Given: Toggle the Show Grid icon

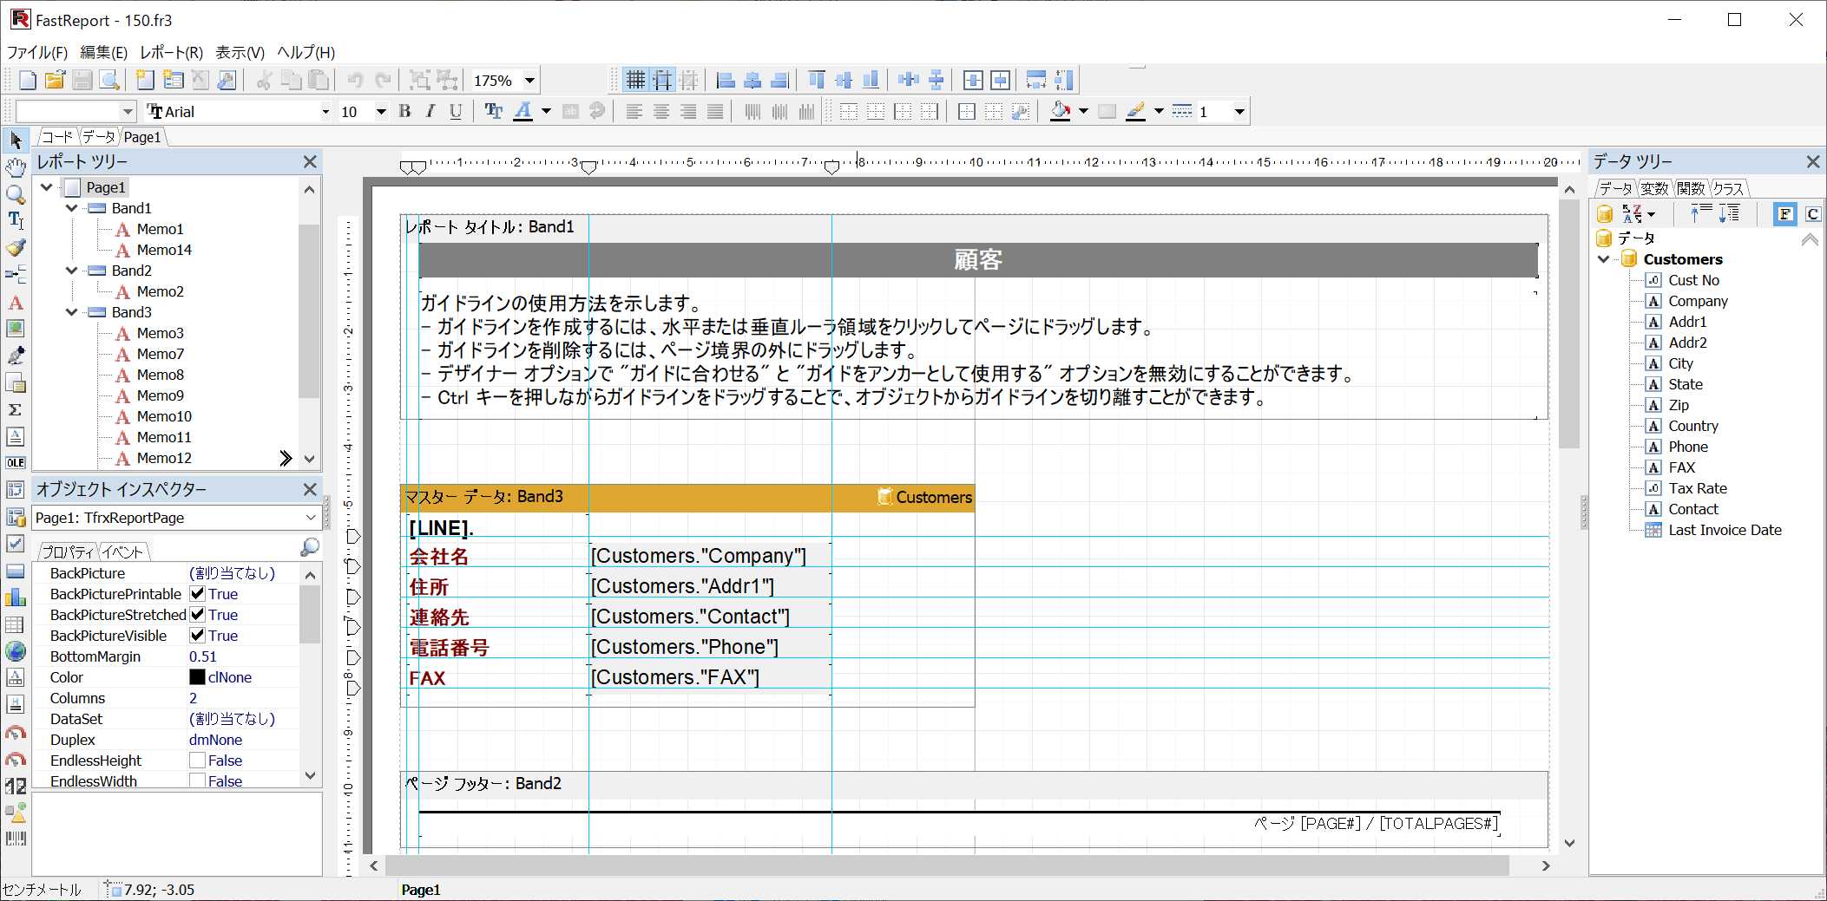Looking at the screenshot, I should pyautogui.click(x=635, y=81).
